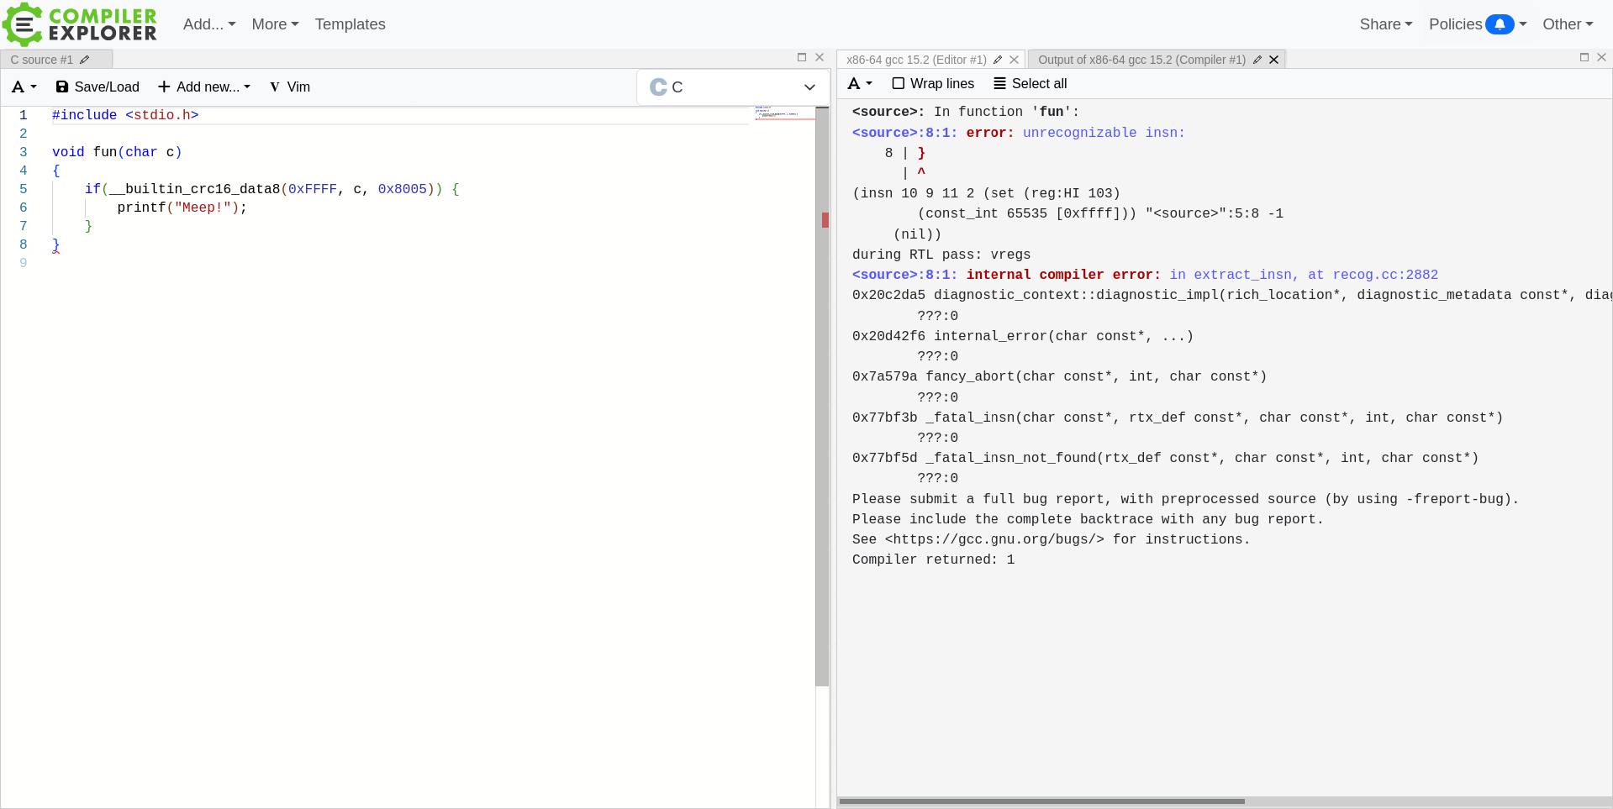Screen dimensions: 1613x809
Task: Click the output pane horizontal scrollbar
Action: pos(1042,801)
